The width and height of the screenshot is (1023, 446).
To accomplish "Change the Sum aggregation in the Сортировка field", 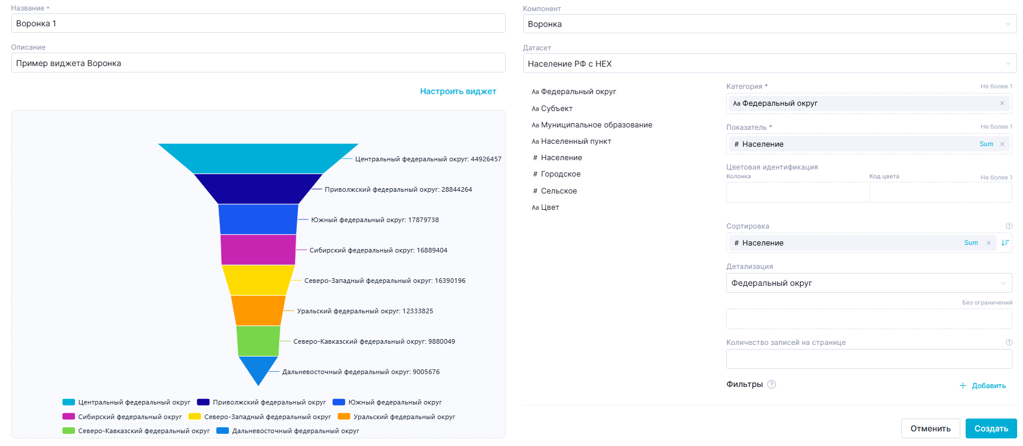I will click(971, 243).
